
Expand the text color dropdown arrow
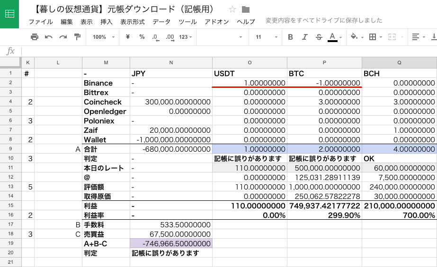coord(340,37)
